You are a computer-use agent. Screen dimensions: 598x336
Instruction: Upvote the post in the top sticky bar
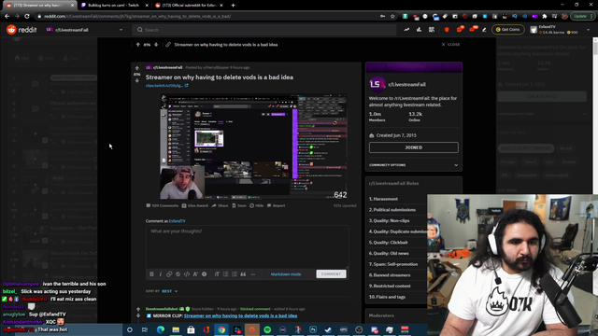click(x=138, y=45)
